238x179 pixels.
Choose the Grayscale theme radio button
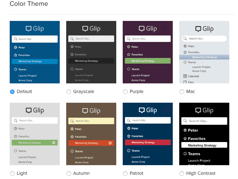[69, 92]
